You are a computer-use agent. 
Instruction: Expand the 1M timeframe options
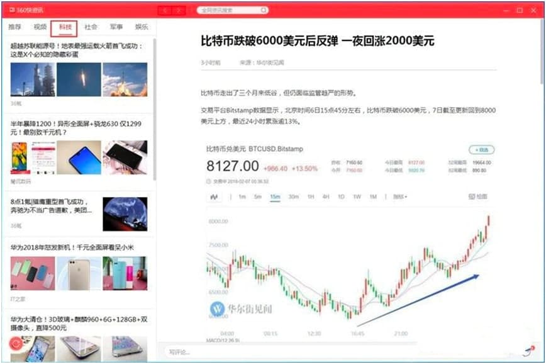[x=372, y=197]
